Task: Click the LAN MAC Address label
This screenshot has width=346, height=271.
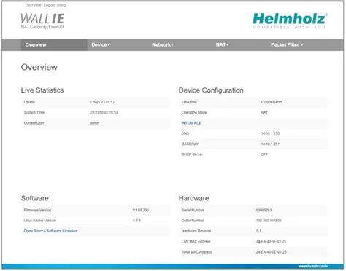Action: [x=196, y=242]
